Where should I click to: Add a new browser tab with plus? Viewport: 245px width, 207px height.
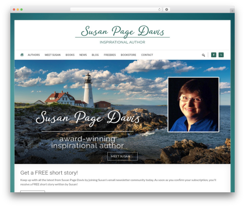pyautogui.click(x=232, y=11)
